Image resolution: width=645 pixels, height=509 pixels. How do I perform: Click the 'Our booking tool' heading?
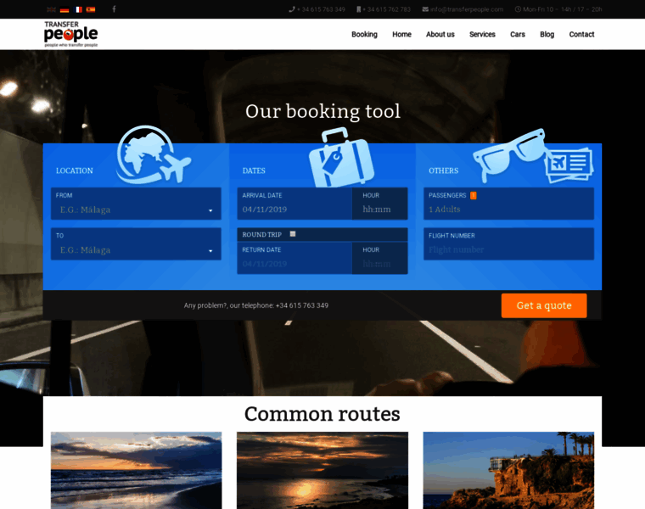click(322, 111)
